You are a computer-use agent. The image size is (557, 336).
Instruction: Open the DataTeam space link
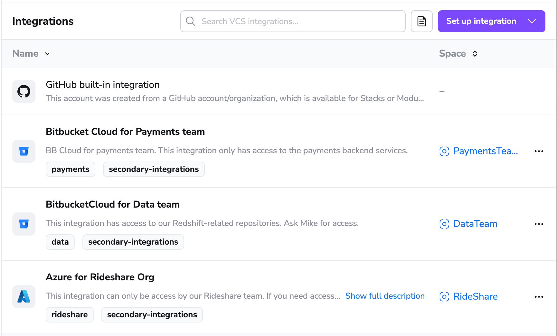(475, 224)
